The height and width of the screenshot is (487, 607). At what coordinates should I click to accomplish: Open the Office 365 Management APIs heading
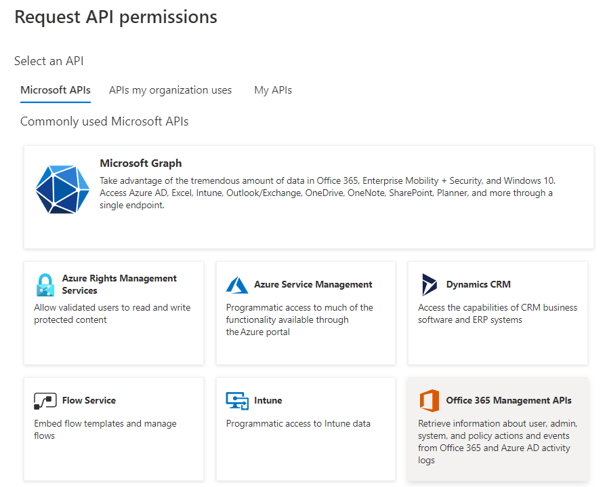click(509, 400)
